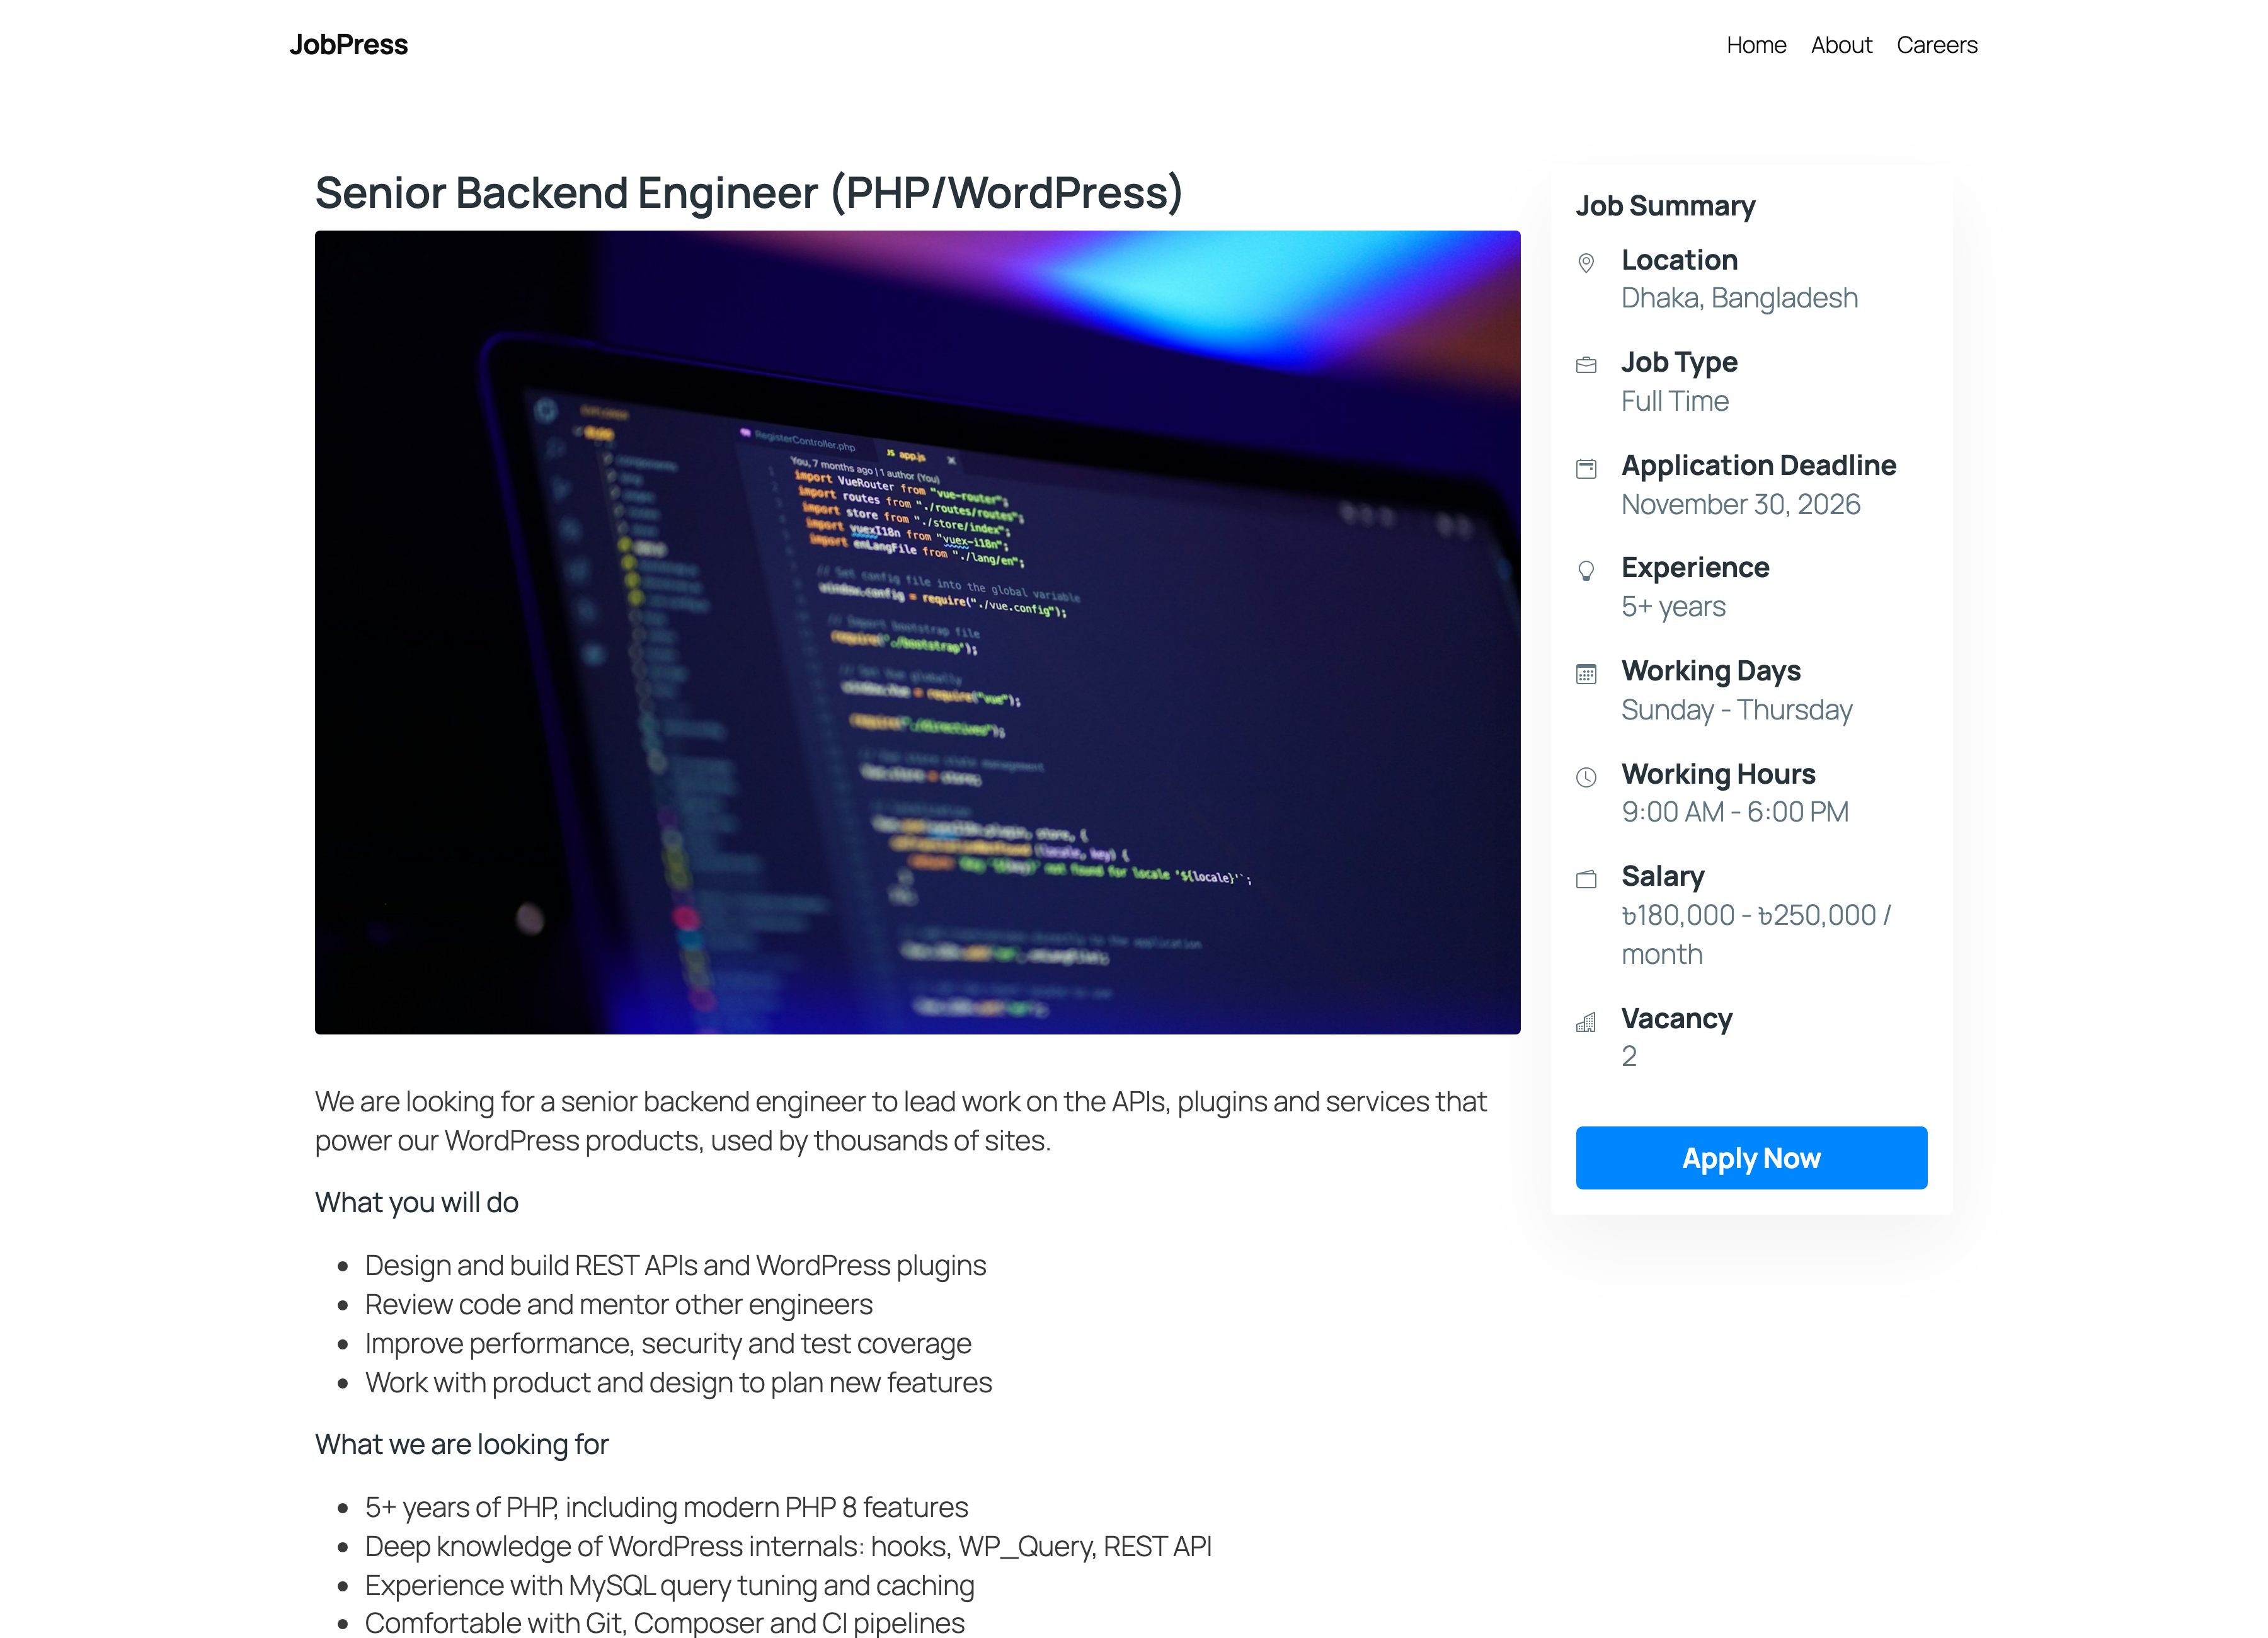Open the Careers navigation link
Image resolution: width=2268 pixels, height=1638 pixels.
coord(1937,45)
